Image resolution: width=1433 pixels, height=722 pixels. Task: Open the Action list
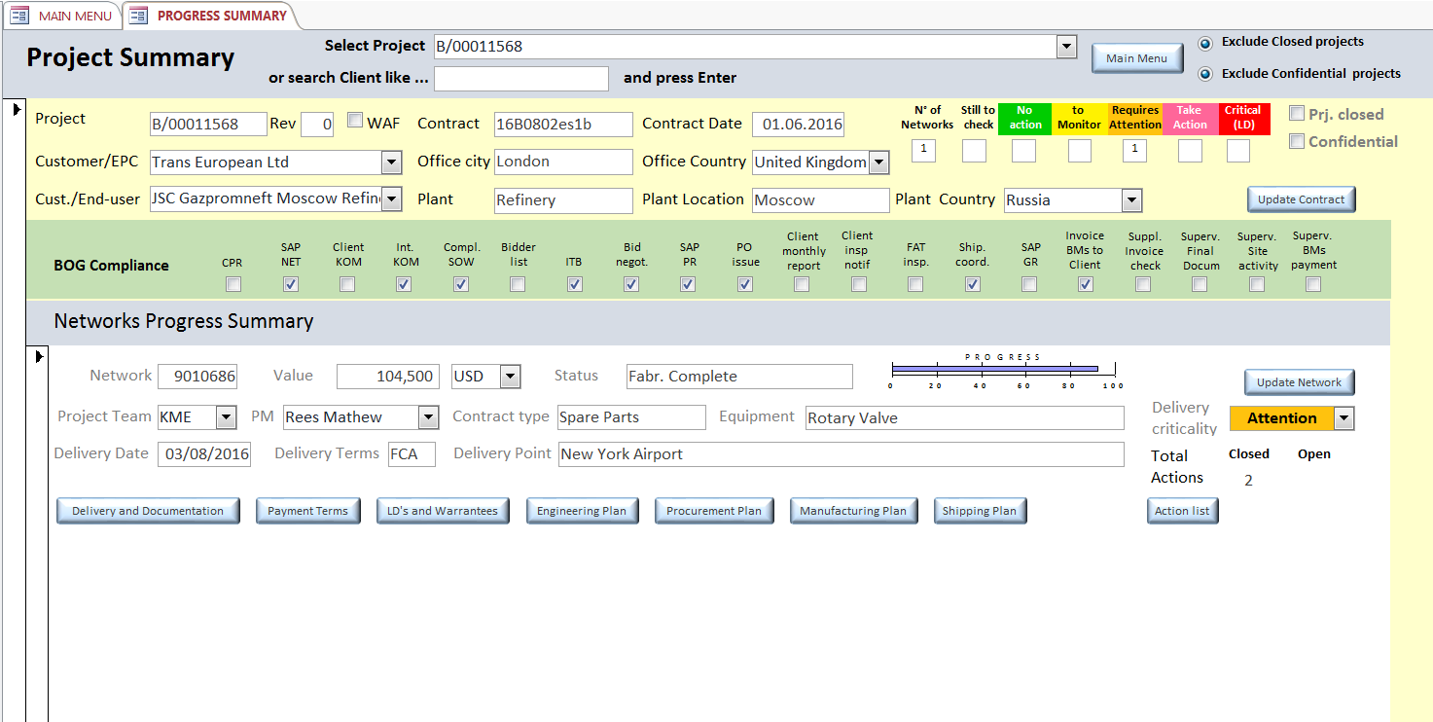(x=1182, y=511)
